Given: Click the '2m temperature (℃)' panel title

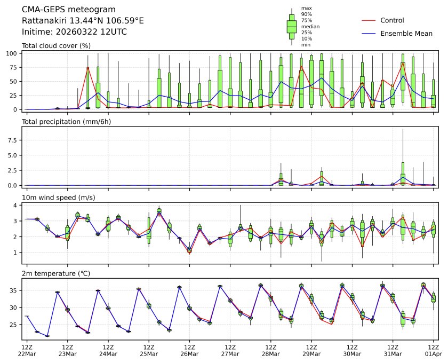Looking at the screenshot, I should coord(55,274).
